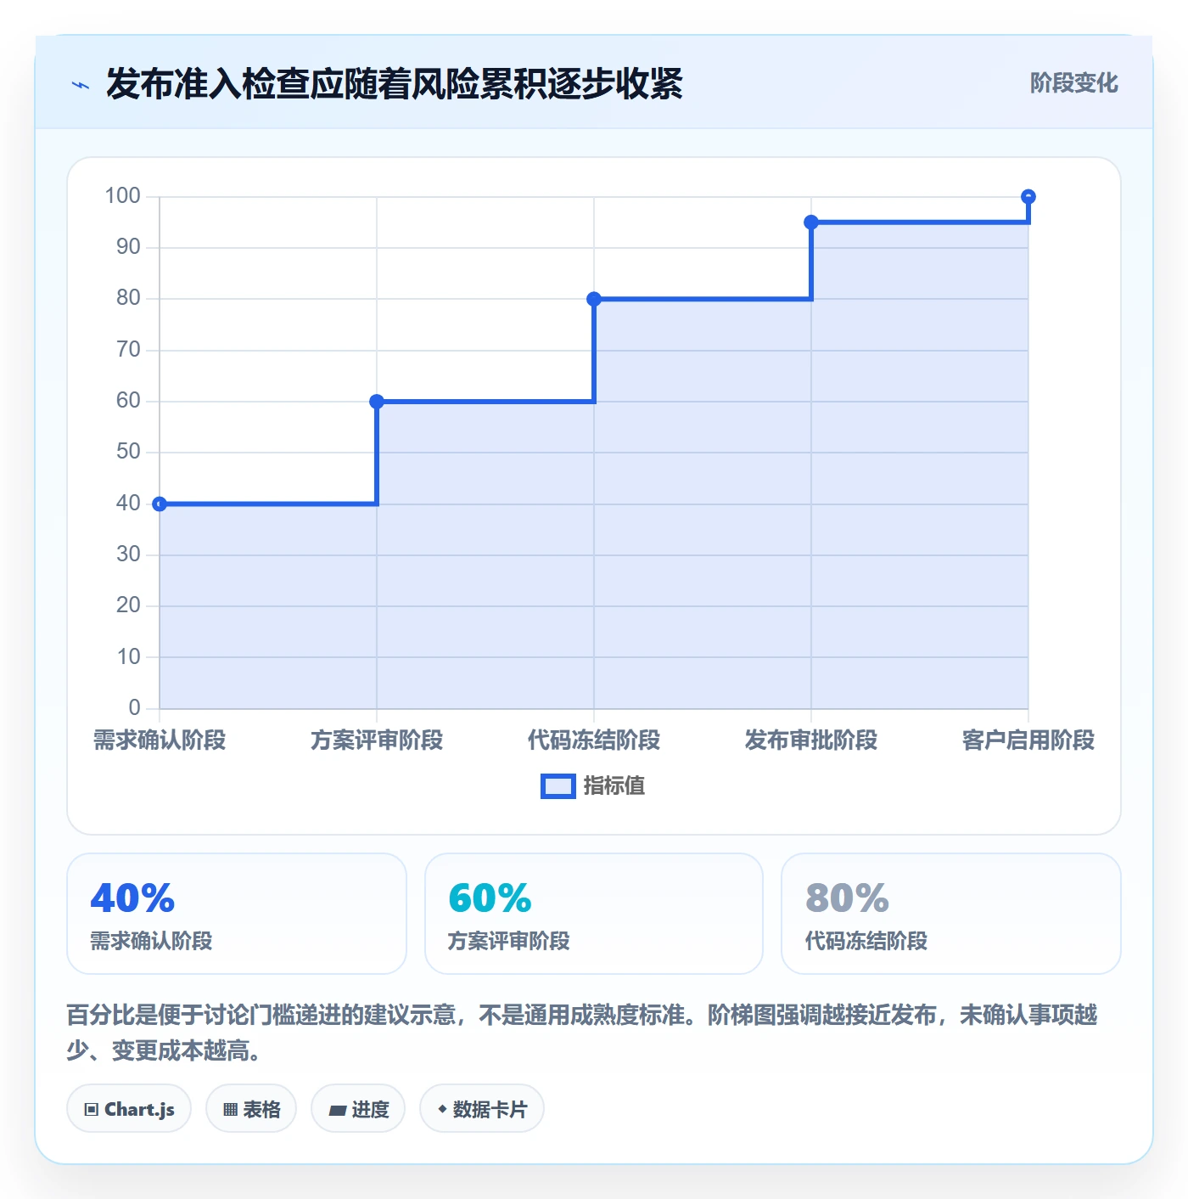Click the data point at 客户启用阶段 (100)
Image resolution: width=1188 pixels, height=1199 pixels.
pos(1028,197)
